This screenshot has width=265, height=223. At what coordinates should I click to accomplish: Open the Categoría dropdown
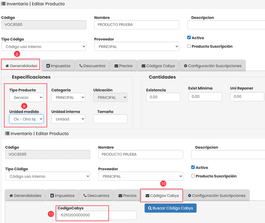point(68,98)
